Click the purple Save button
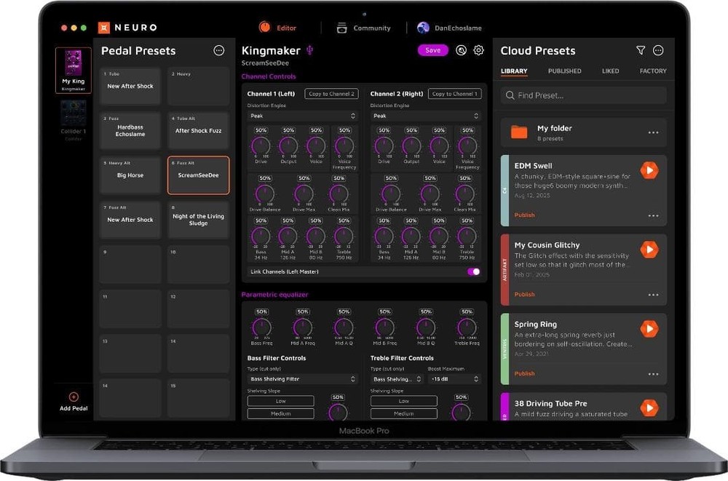Viewport: 728px width, 481px height. [x=432, y=50]
